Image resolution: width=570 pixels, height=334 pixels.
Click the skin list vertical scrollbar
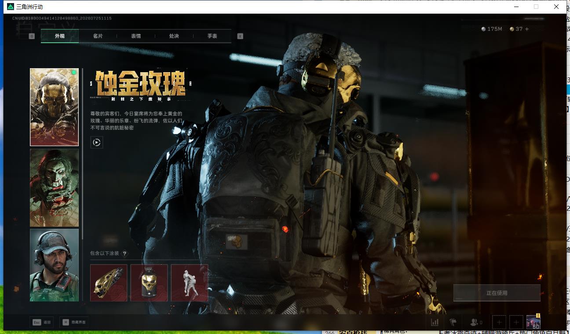[82, 154]
